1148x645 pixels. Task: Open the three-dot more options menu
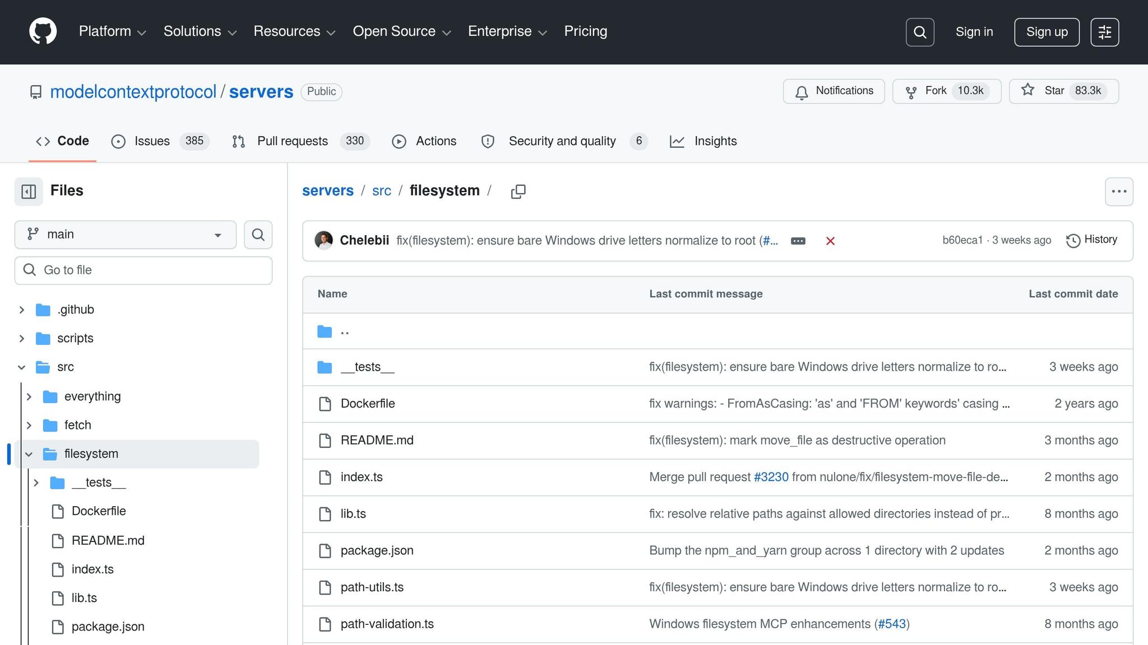(1119, 191)
